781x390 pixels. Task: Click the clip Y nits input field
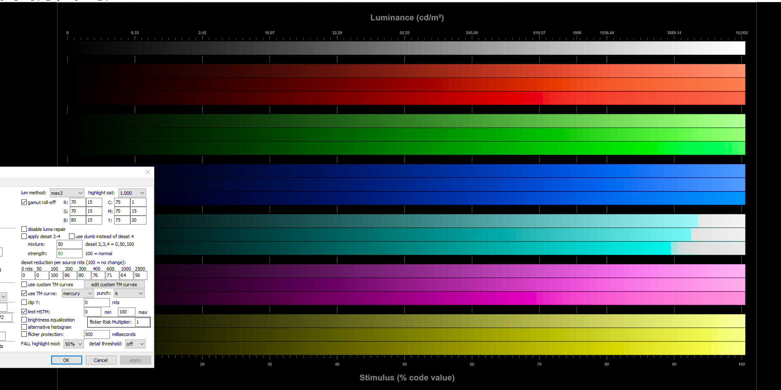(x=97, y=303)
